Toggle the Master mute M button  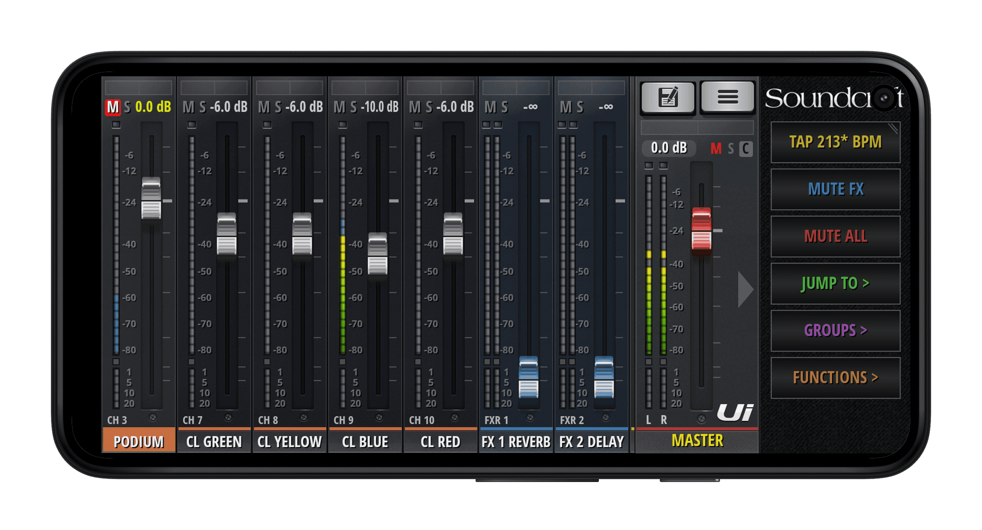(x=716, y=148)
